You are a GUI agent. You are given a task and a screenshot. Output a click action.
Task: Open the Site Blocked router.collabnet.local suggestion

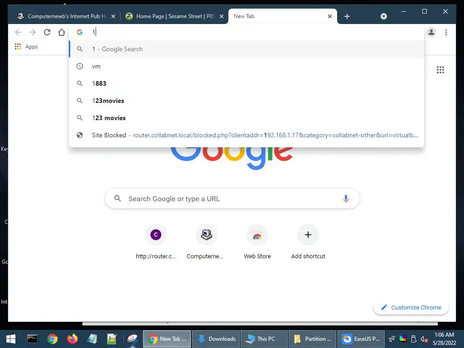246,135
